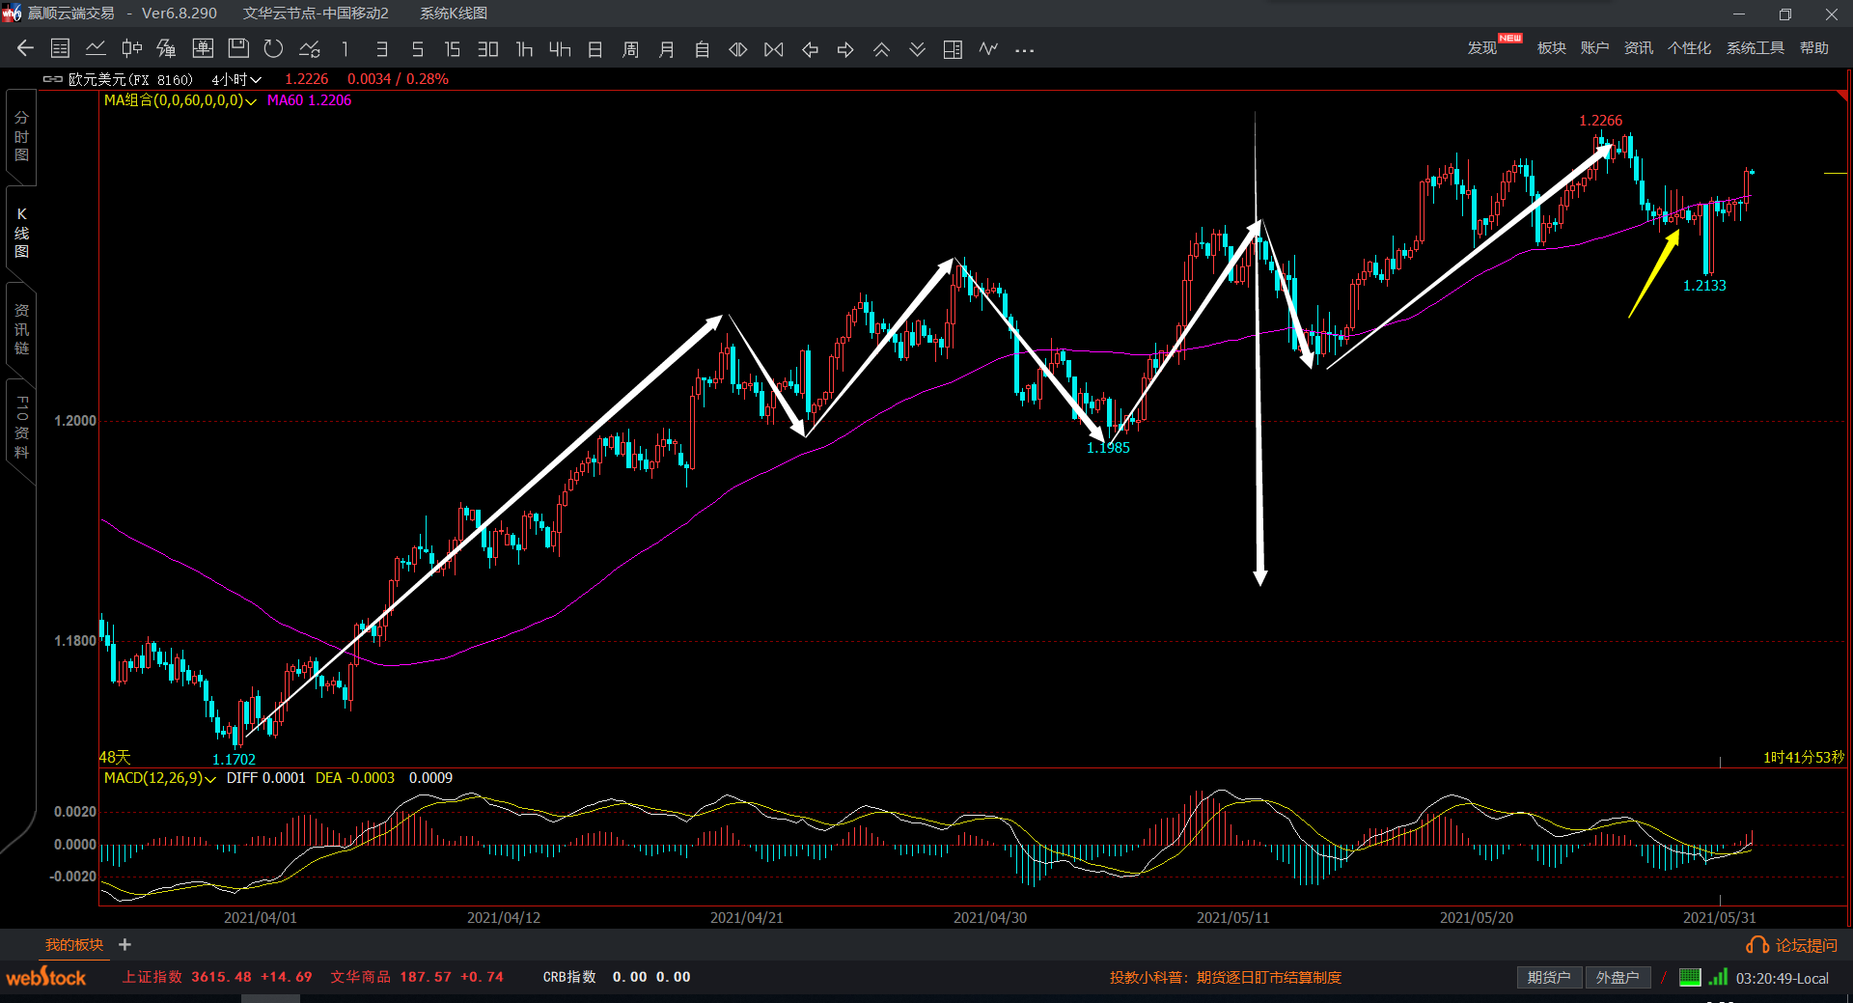Switch to the daily 日 period

595,48
